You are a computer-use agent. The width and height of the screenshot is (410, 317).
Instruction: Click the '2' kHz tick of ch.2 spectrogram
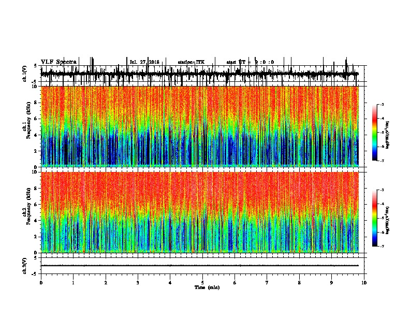pyautogui.click(x=36, y=237)
